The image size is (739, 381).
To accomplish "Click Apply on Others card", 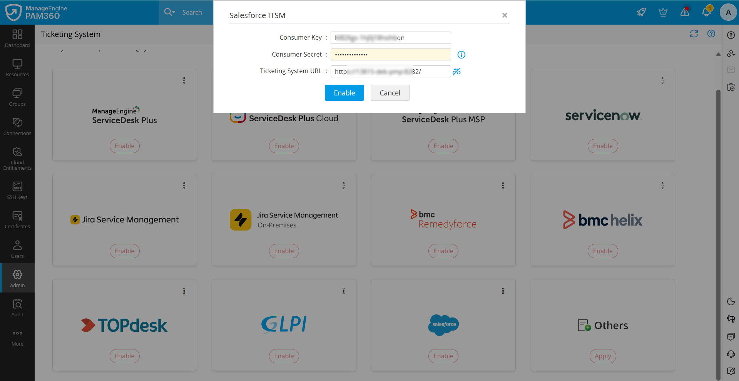I will pos(603,356).
